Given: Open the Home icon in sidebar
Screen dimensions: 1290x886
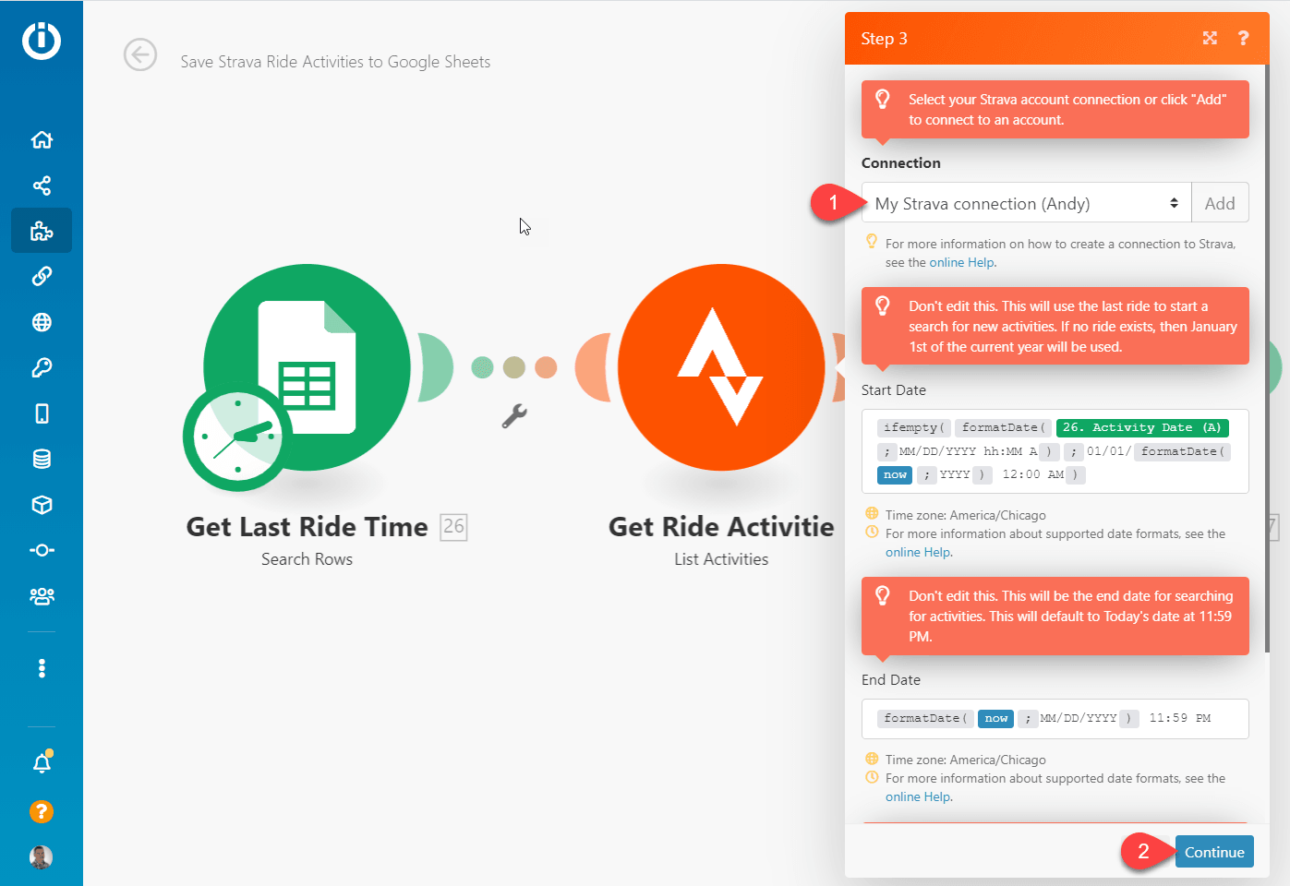Looking at the screenshot, I should click(x=42, y=139).
